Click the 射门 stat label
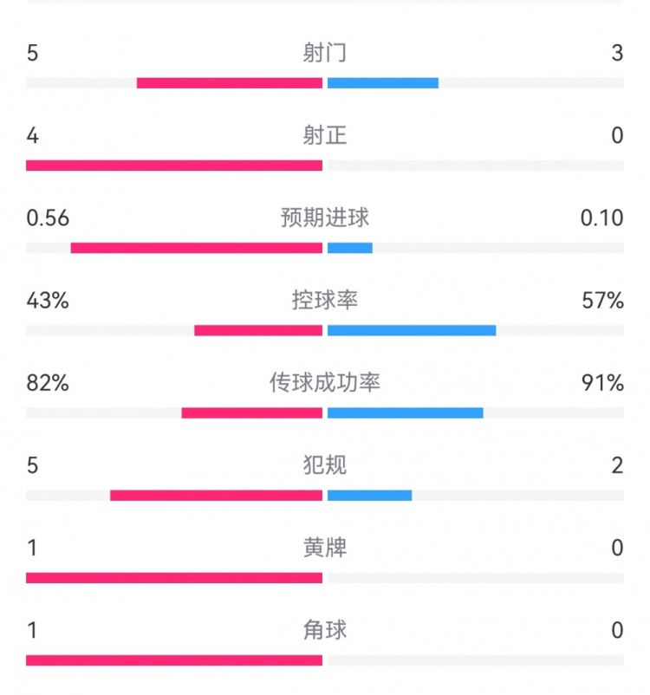 pos(325,53)
